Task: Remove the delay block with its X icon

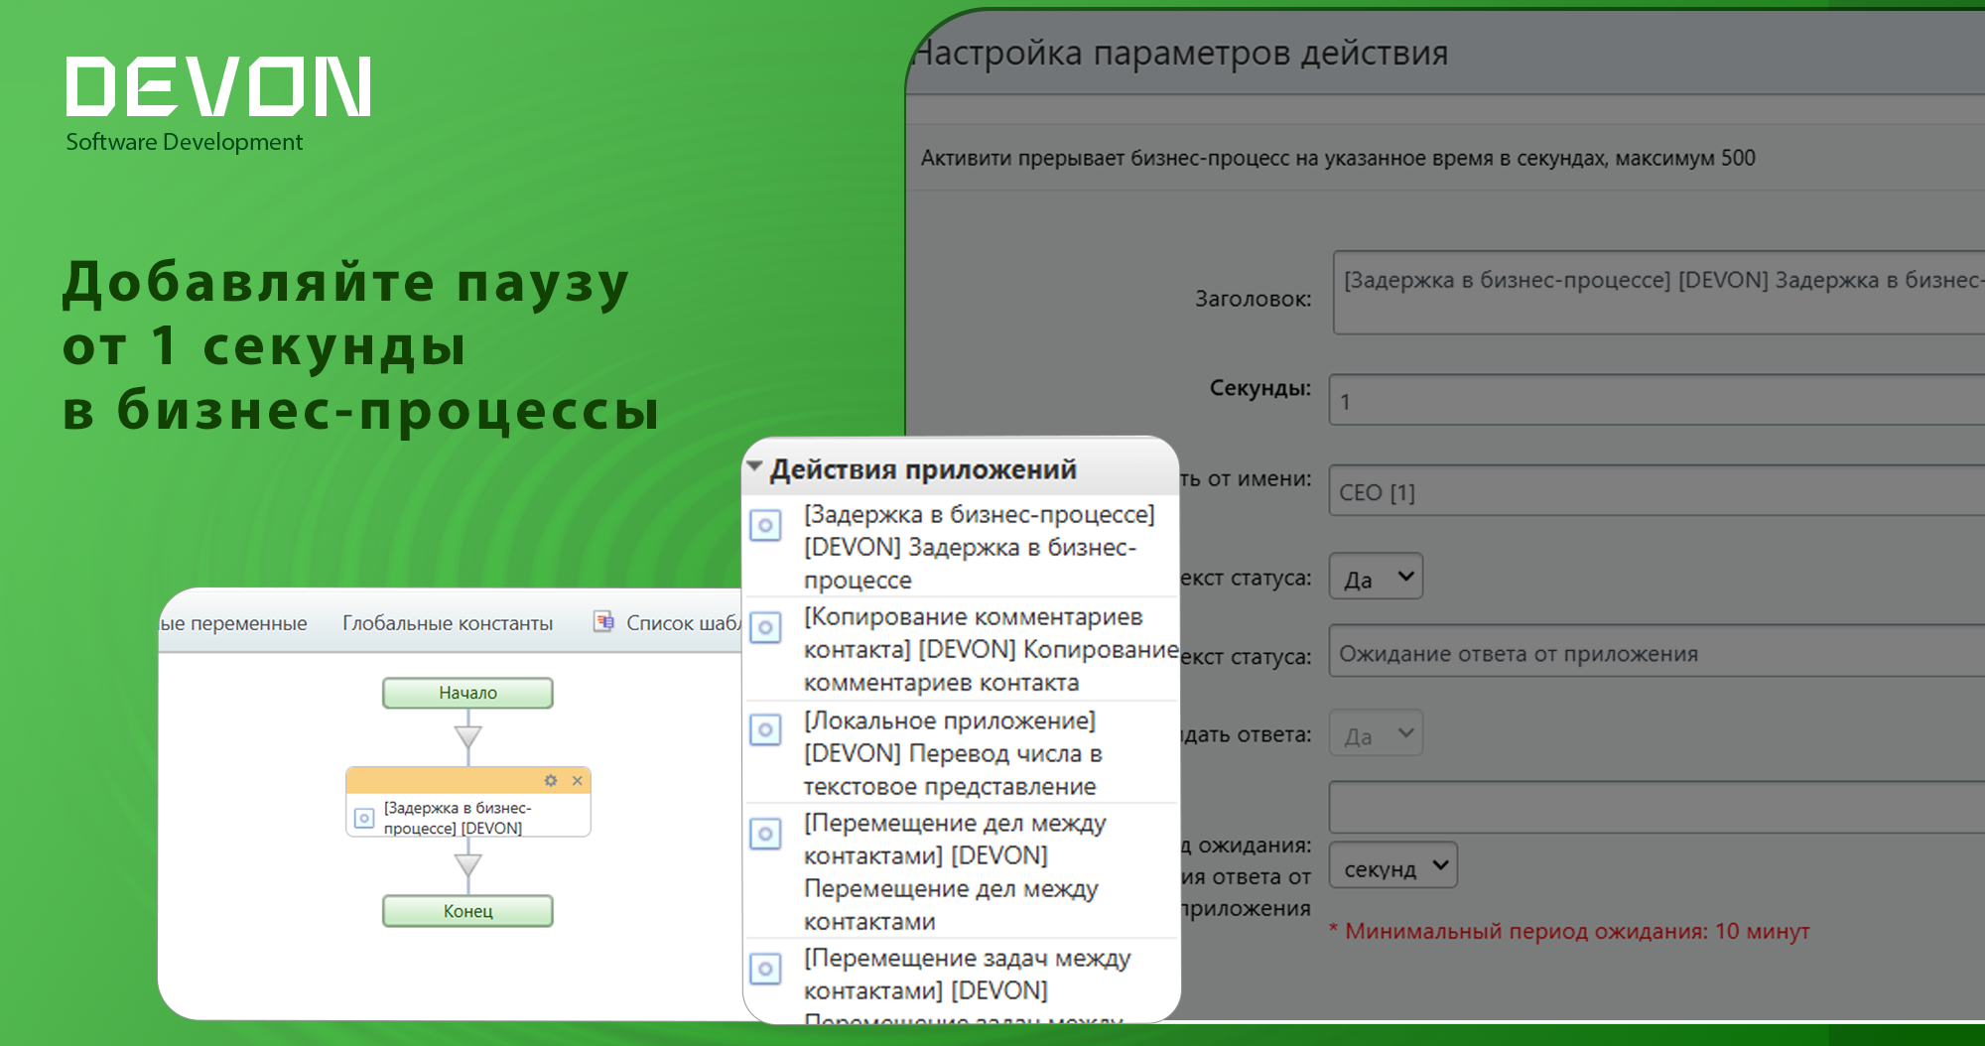Action: click(577, 780)
